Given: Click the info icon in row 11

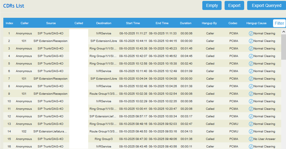Looking at the screenshot, I should tap(251, 109).
